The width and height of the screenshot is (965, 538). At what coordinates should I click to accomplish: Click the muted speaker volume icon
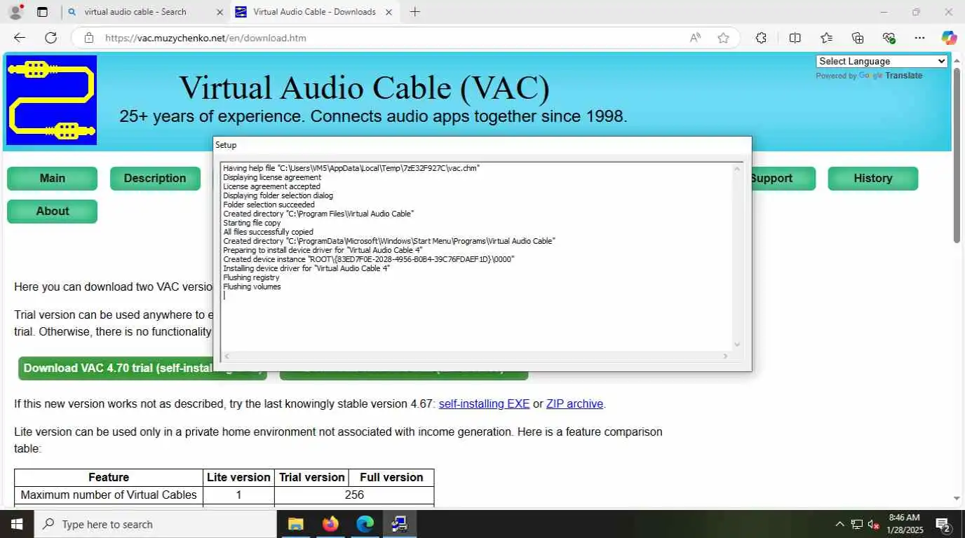pyautogui.click(x=873, y=524)
